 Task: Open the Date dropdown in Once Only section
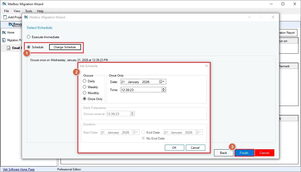click(x=164, y=81)
